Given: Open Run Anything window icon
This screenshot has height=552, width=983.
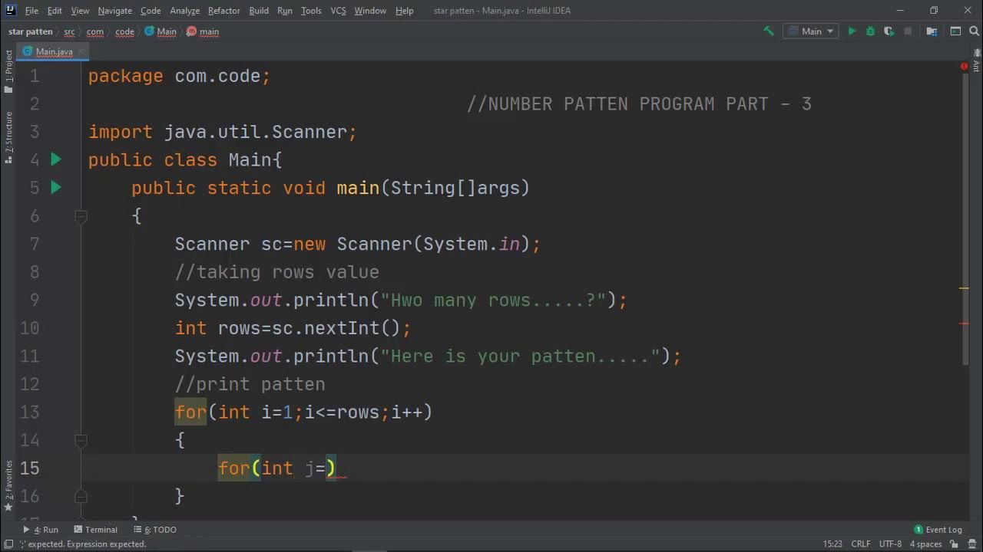Looking at the screenshot, I should pos(955,31).
